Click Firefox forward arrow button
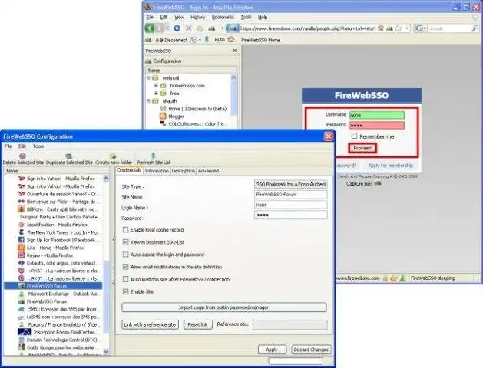Viewport: 483px width, 368px height. [159, 28]
